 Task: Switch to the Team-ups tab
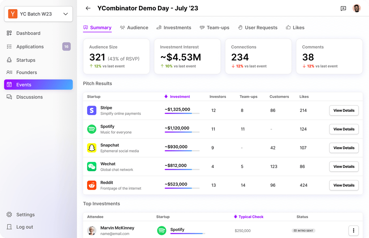tap(214, 28)
